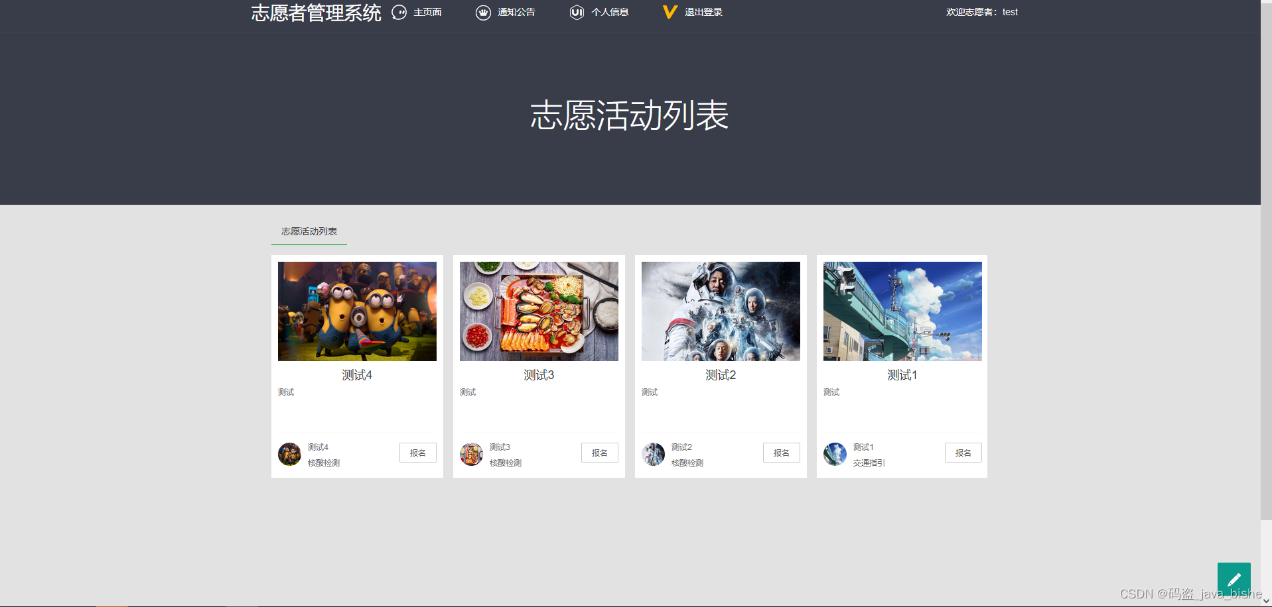This screenshot has width=1272, height=607.
Task: Open the 通知公告 menu item
Action: [516, 13]
